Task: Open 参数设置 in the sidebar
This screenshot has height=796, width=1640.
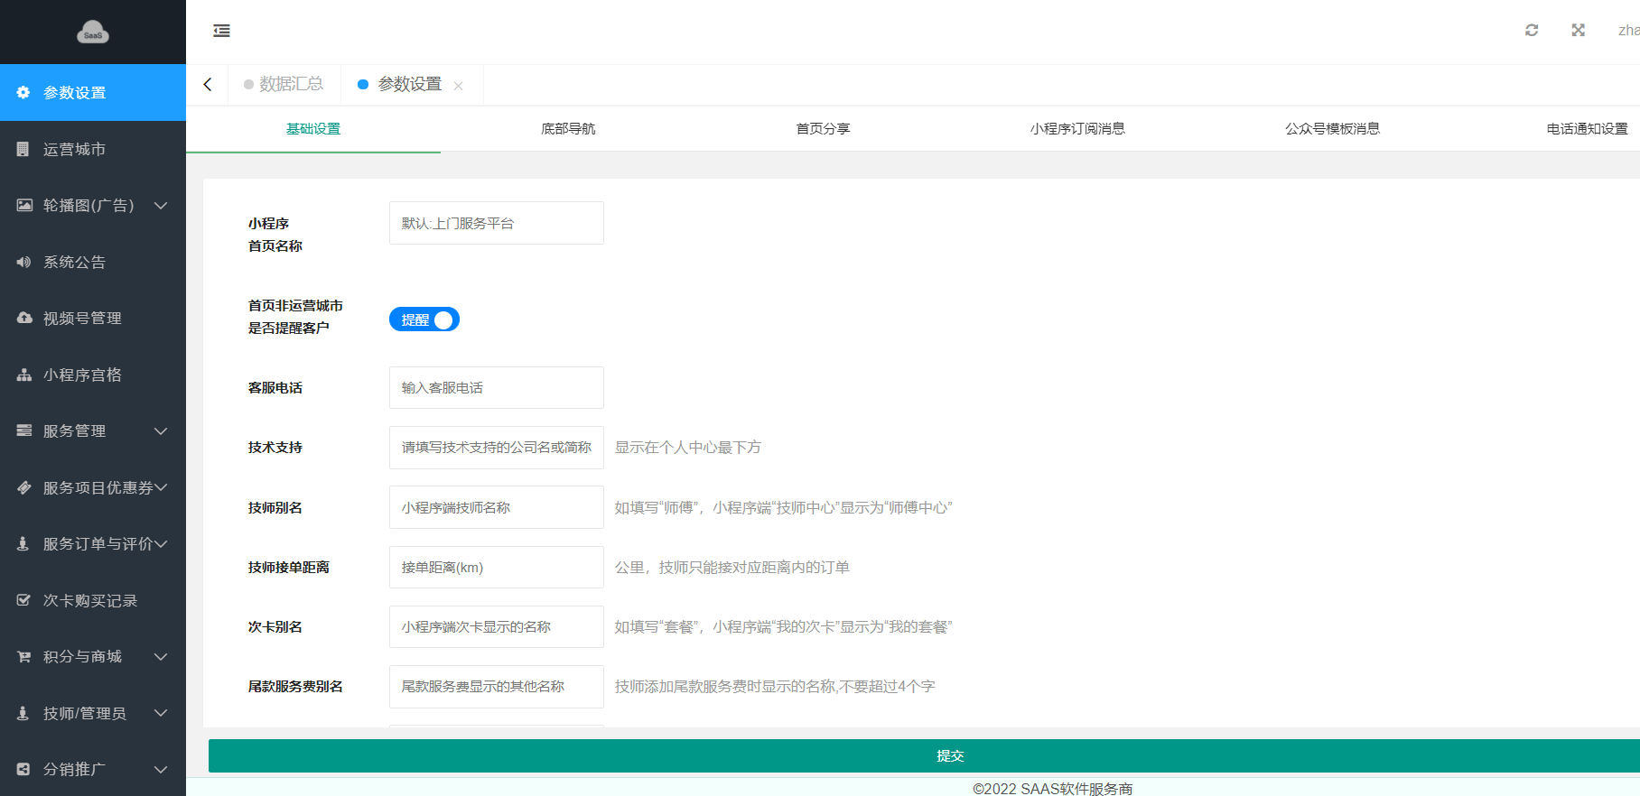Action: click(93, 92)
